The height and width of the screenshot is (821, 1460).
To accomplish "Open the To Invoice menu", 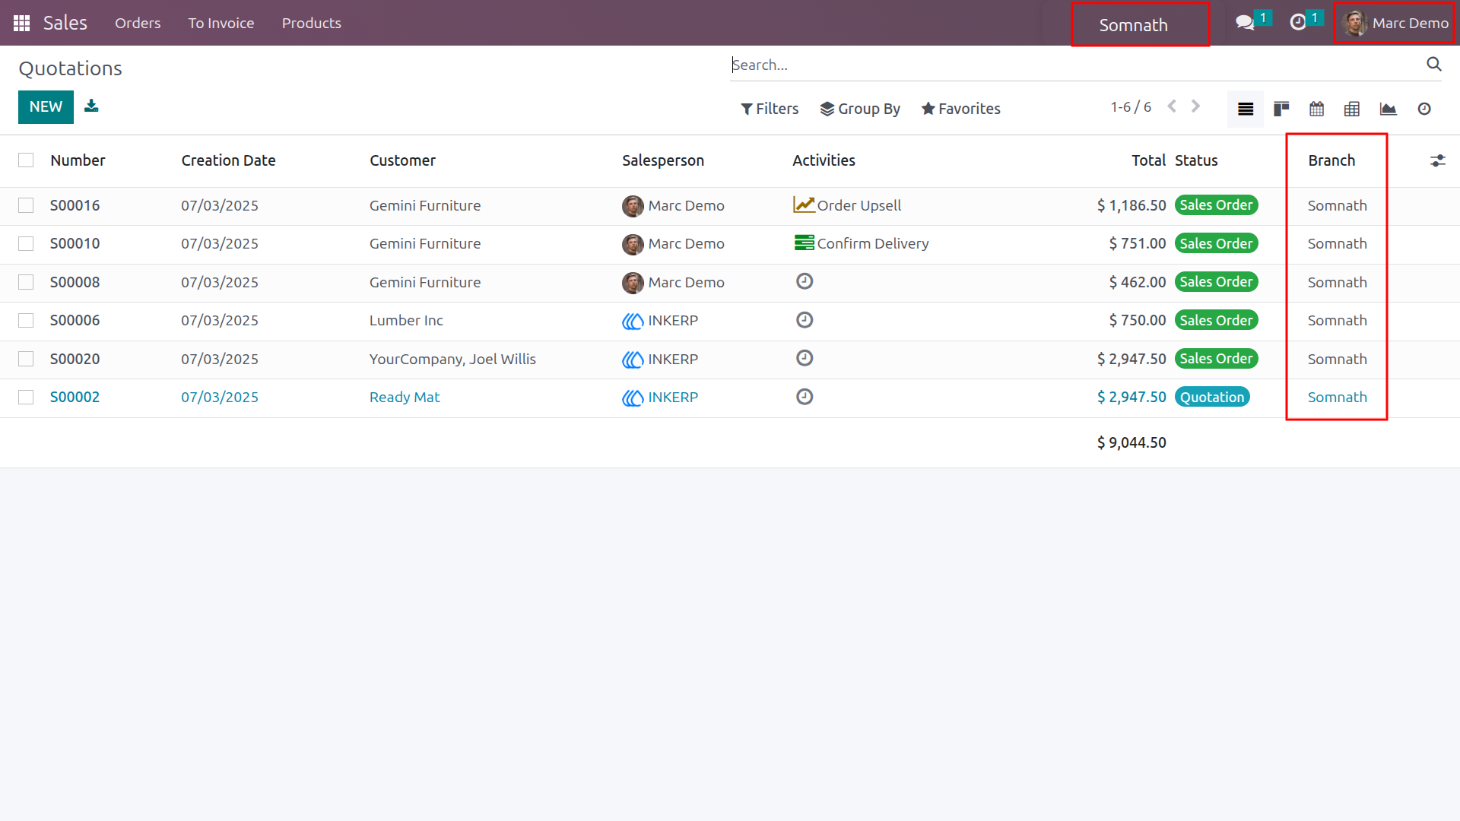I will click(x=221, y=23).
